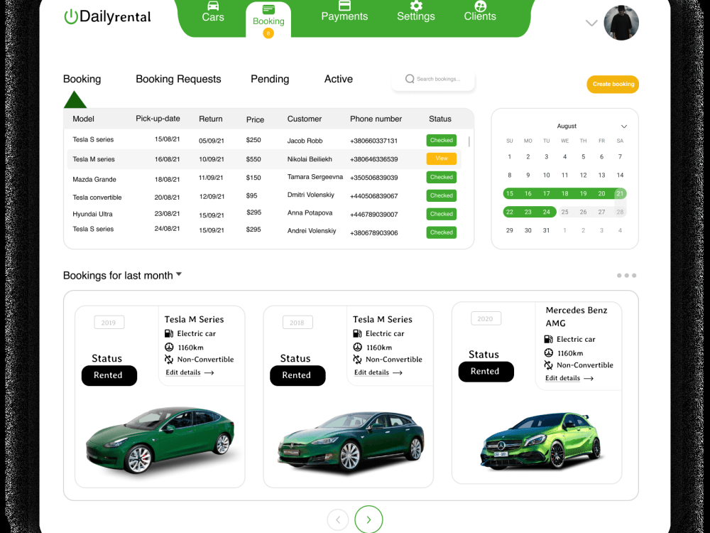The width and height of the screenshot is (710, 533).
Task: Select August 15 on the calendar
Action: (x=509, y=193)
